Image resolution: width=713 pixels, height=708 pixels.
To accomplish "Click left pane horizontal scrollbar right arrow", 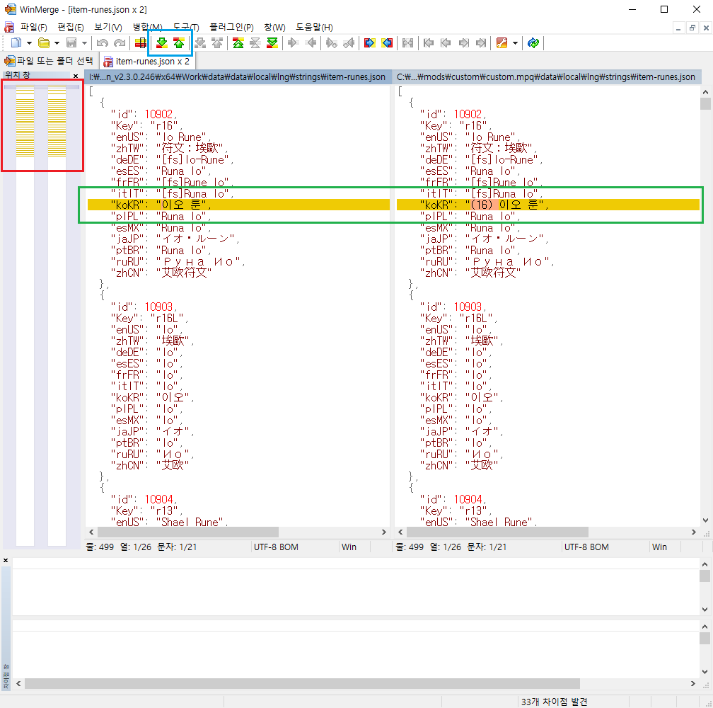I will click(384, 532).
